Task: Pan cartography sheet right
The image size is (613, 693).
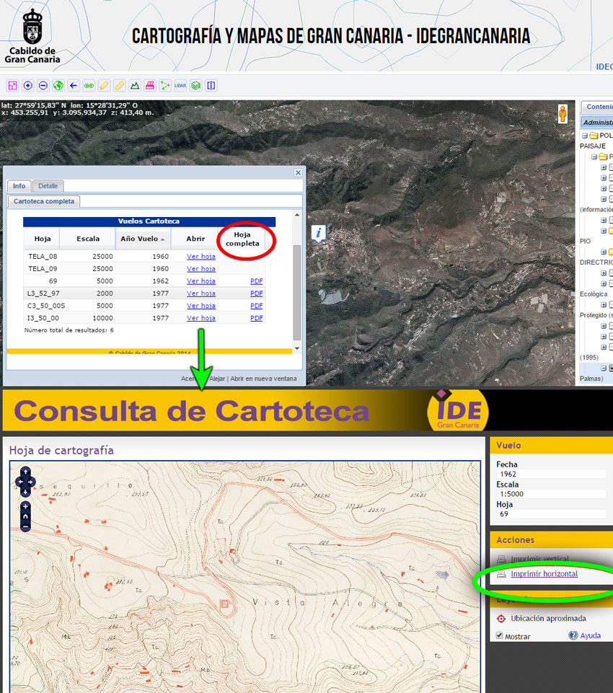Action: click(32, 482)
